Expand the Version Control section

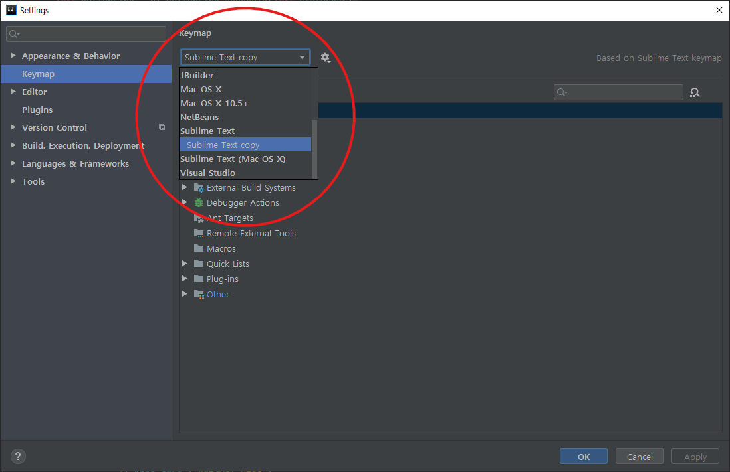[13, 127]
